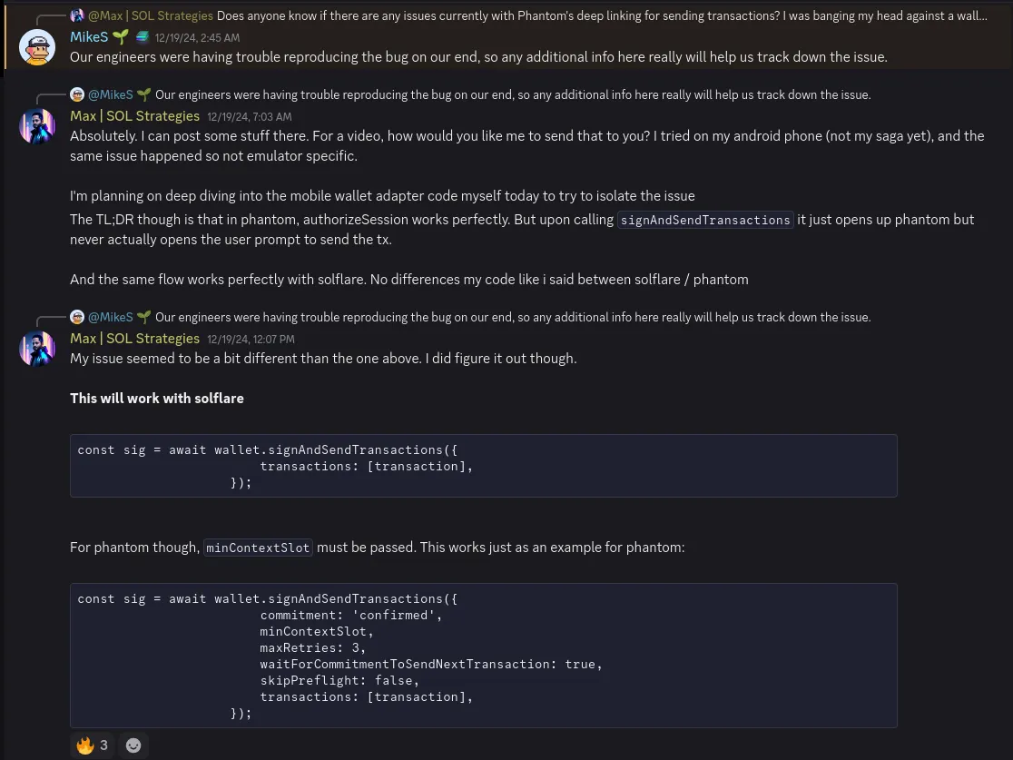Open the MikeS username at 2:45 AM
This screenshot has height=760, width=1013.
pos(88,37)
